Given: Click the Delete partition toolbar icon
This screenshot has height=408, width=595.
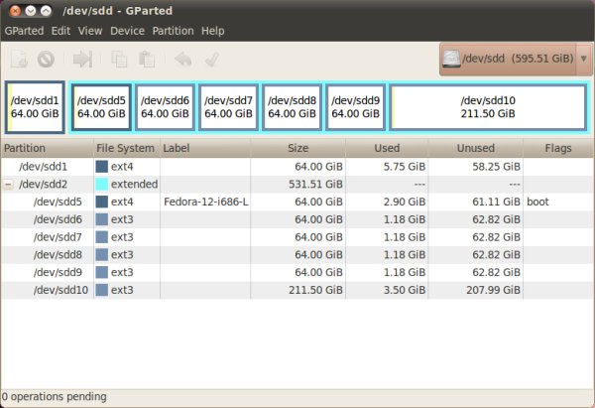Looking at the screenshot, I should (46, 60).
